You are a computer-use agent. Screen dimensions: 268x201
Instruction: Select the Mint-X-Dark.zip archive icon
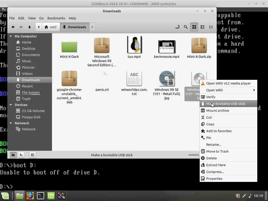199,45
